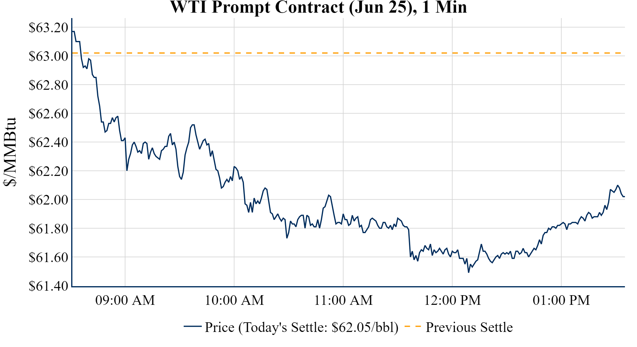Click the 10:00 AM x-axis label
The image size is (637, 347).
pos(234,300)
